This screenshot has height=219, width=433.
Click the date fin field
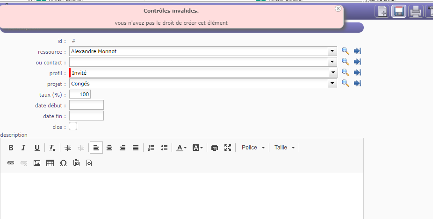pyautogui.click(x=87, y=116)
